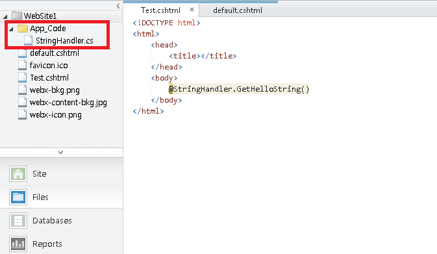Viewport: 437px width, 254px height.
Task: Click the <!DOCTYPE html> line in editor
Action: pos(166,23)
